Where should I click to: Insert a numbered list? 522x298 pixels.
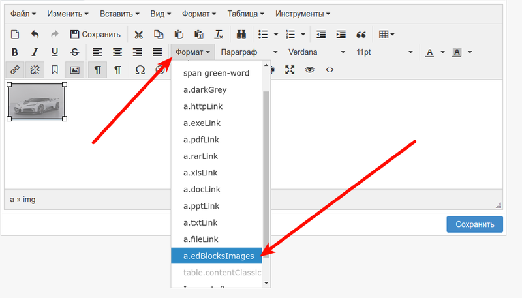pyautogui.click(x=290, y=35)
